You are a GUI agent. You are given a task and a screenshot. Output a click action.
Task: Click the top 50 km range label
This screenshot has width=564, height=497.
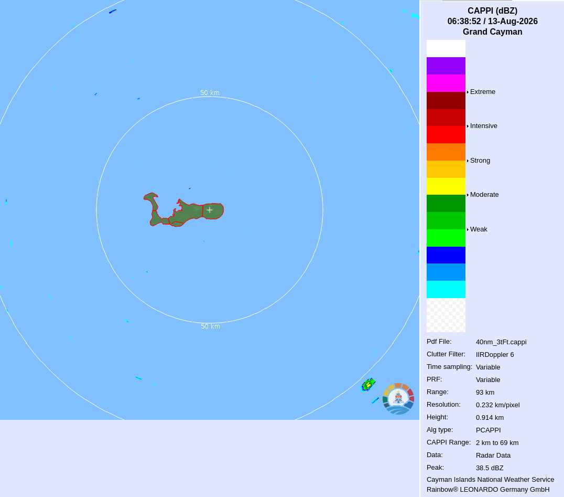[x=210, y=93]
